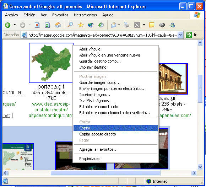Click the portada.gif filename text

click(51, 87)
